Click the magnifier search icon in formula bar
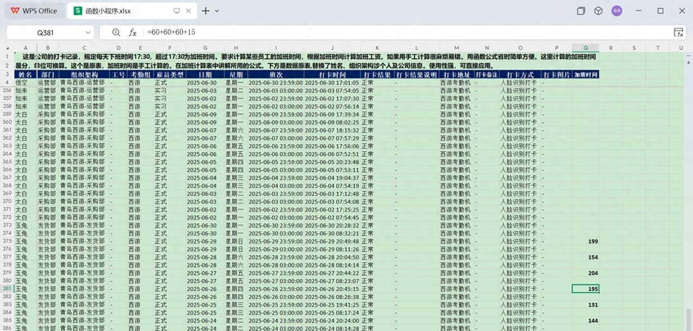The image size is (693, 331). coord(115,32)
